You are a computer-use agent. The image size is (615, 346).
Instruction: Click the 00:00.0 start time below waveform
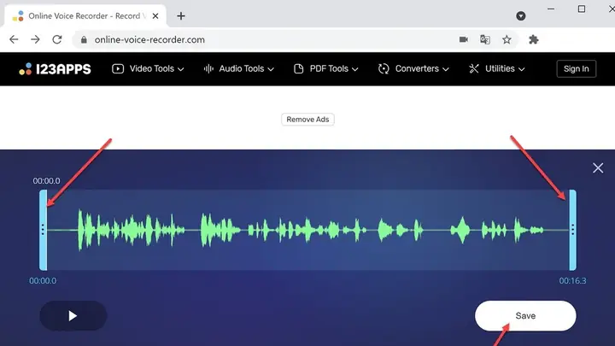point(43,281)
